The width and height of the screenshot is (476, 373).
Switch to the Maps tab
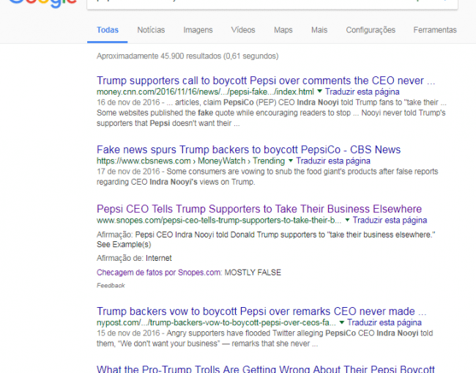click(x=283, y=30)
